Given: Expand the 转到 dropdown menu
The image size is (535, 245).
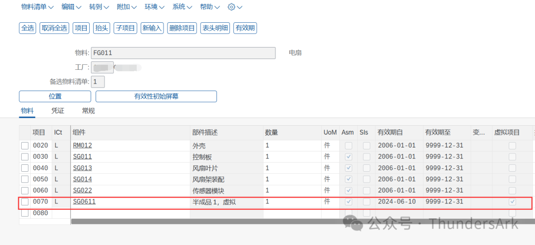Looking at the screenshot, I should point(99,7).
